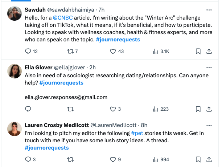Retweet Sawdah's CNBC article request
Viewport: 222px width, 167px height.
click(71, 52)
